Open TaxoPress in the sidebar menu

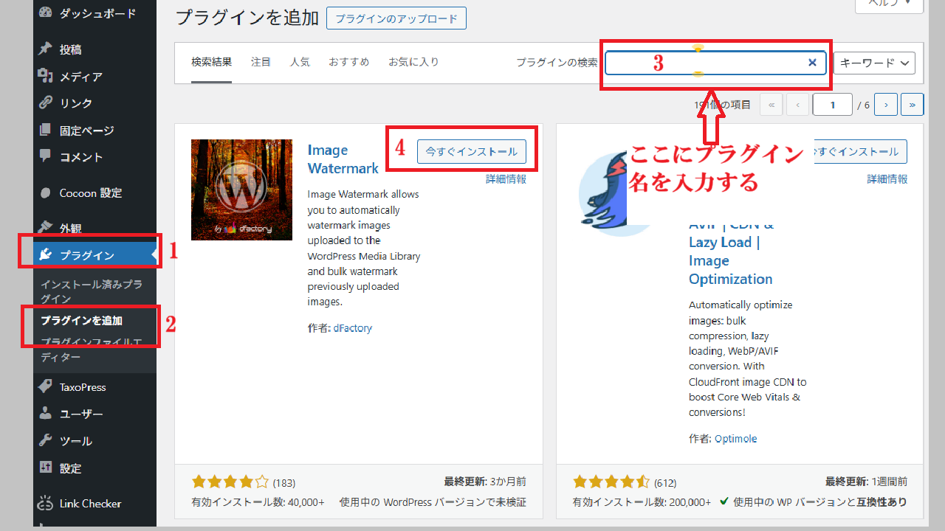coord(83,387)
